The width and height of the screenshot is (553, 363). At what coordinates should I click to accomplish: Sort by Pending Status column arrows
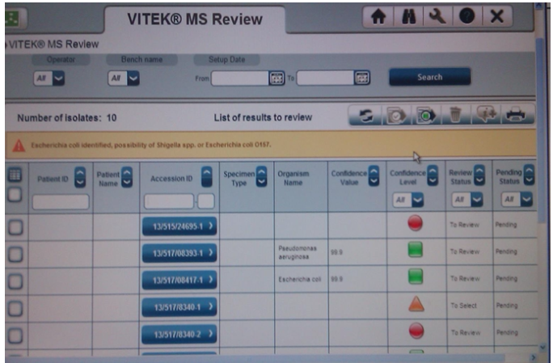pos(529,175)
